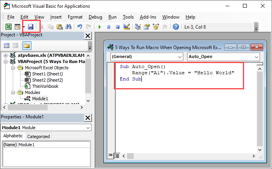The image size is (272, 169).
Task: Click the project tree scroll right arrow
Action: pyautogui.click(x=81, y=108)
